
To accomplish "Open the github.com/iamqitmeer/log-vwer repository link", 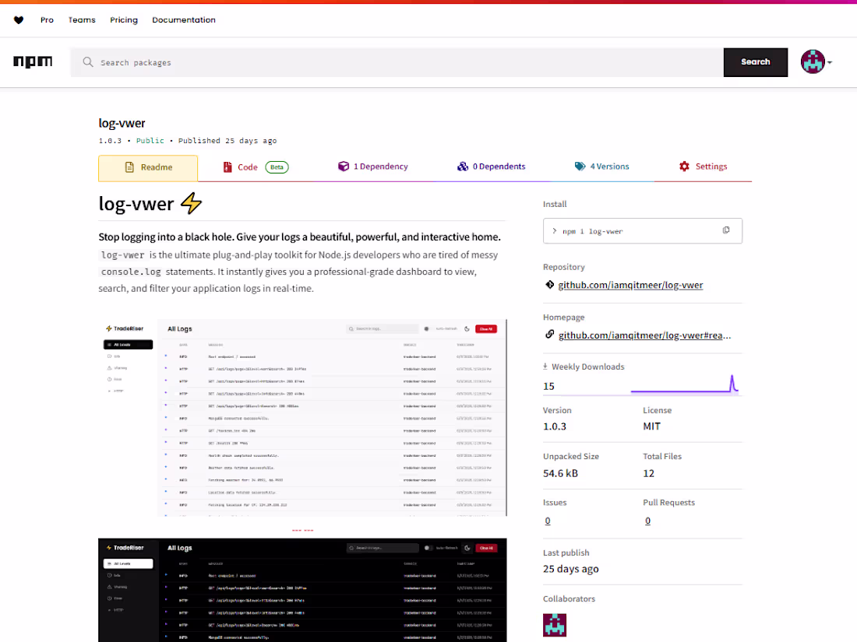I will pos(630,285).
